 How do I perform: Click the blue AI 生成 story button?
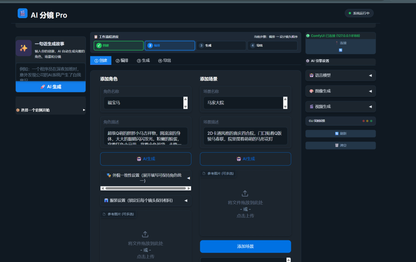point(50,87)
